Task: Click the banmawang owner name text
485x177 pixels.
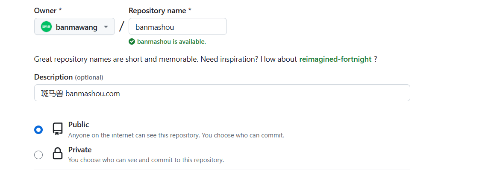Action: (76, 27)
